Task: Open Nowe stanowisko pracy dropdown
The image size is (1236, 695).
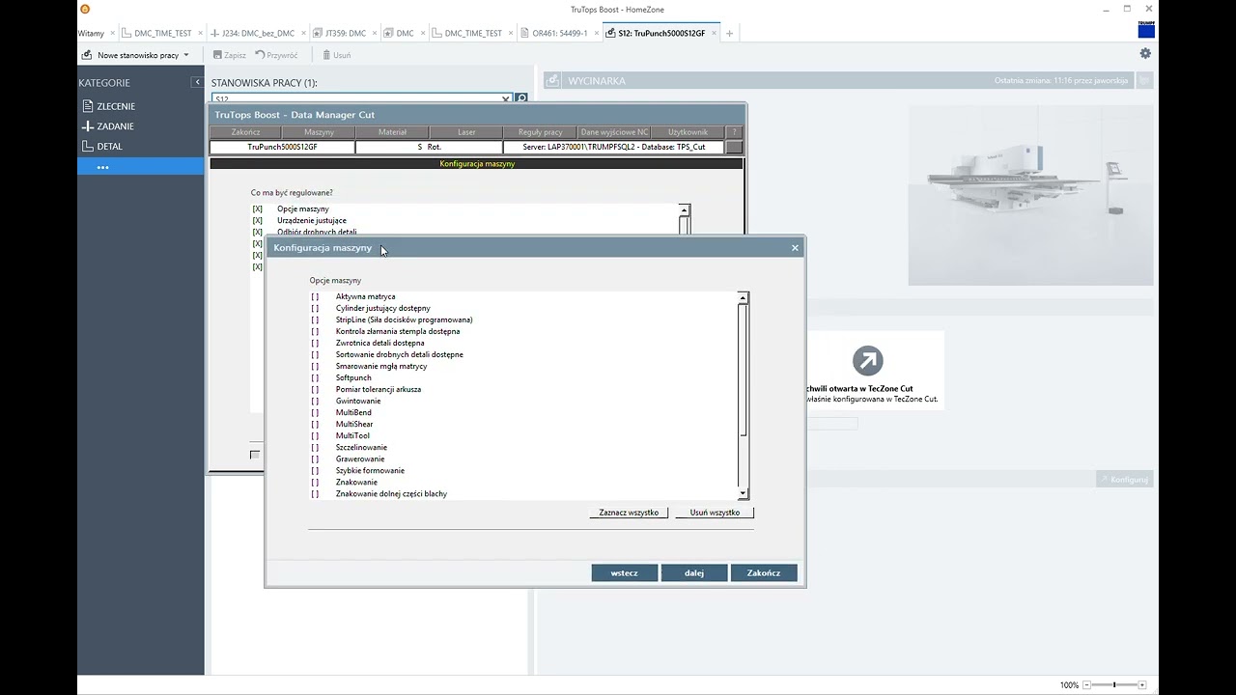Action: pyautogui.click(x=135, y=55)
